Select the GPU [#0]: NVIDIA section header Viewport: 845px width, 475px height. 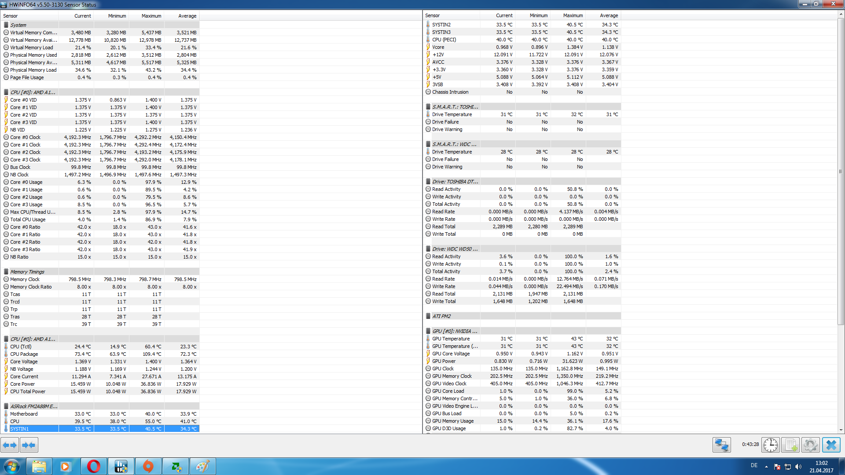point(455,331)
